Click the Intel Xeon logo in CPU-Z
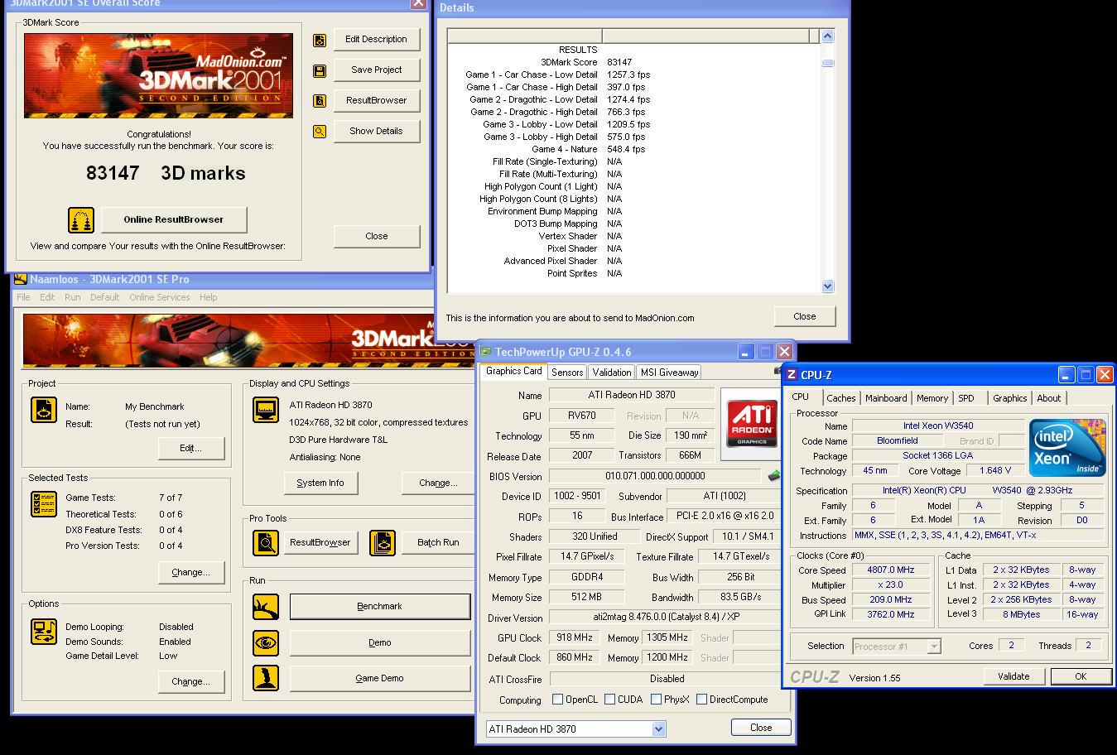 [1067, 448]
